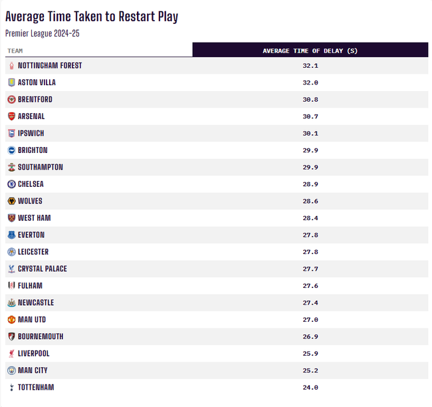The image size is (432, 407).
Task: Click the West Ham club crest icon
Action: pyautogui.click(x=11, y=218)
